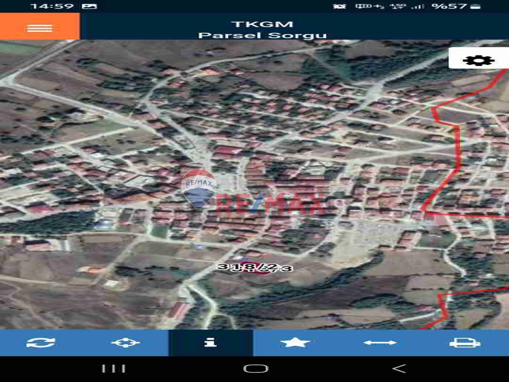This screenshot has width=509, height=382.
Task: Tap the red RE/MAX watermark text
Action: click(271, 204)
